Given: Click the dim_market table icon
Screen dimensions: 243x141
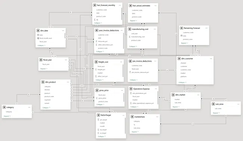Looking at the screenshot, I should click(x=173, y=95).
